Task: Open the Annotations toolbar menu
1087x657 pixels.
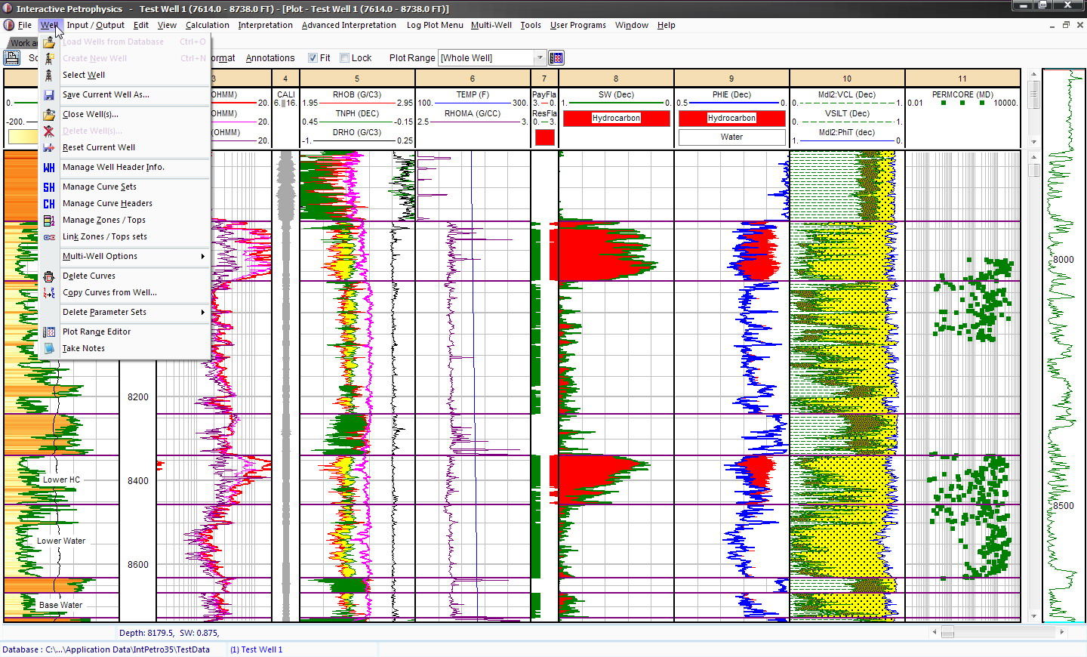Action: (270, 58)
